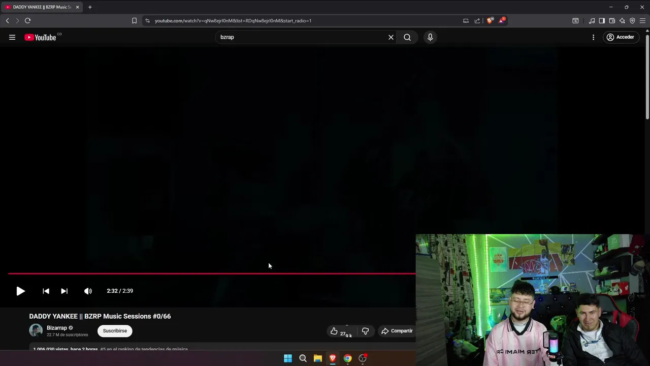Viewport: 650px width, 366px height.
Task: Open the Bizarrap channel name link
Action: 57,328
